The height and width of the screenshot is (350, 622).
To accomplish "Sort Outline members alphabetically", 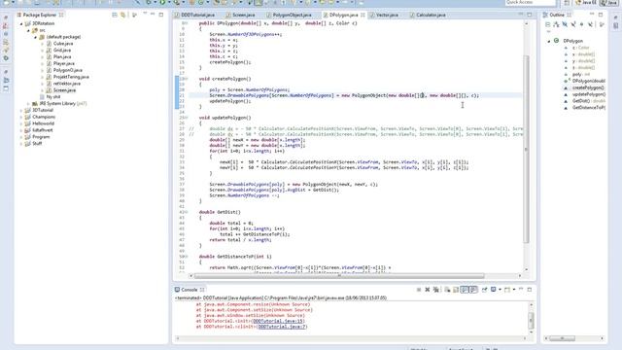I will [556, 24].
